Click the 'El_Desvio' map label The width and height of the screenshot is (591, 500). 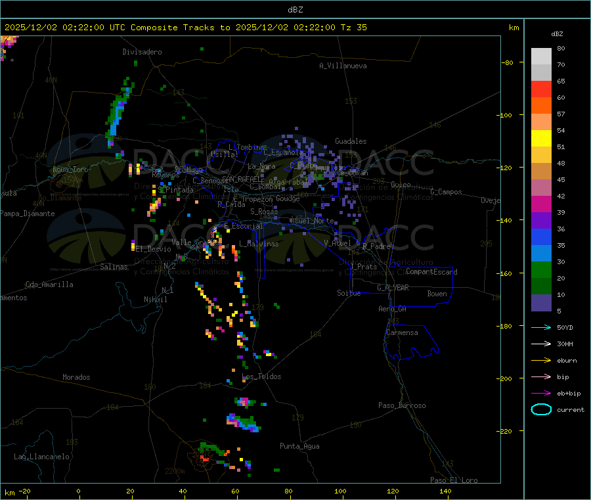(153, 249)
